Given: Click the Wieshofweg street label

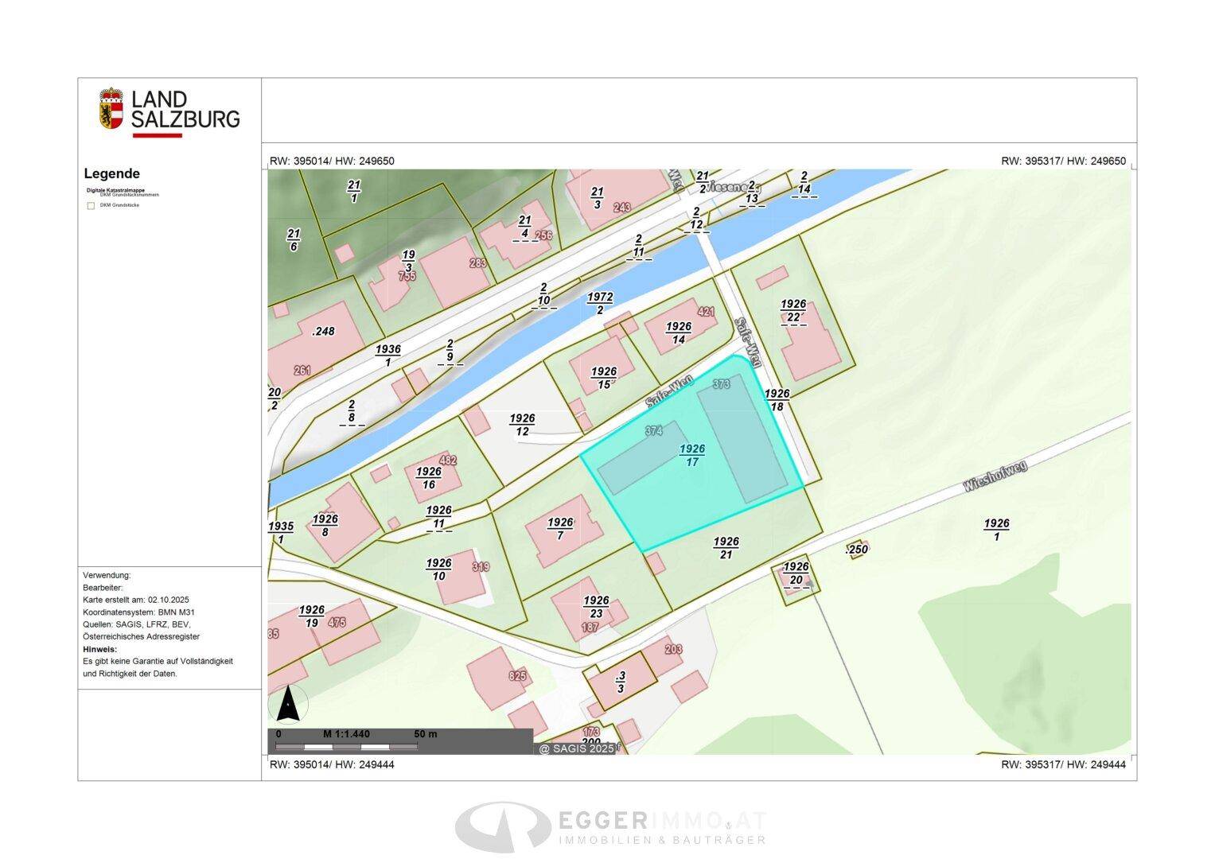Looking at the screenshot, I should pyautogui.click(x=995, y=476).
